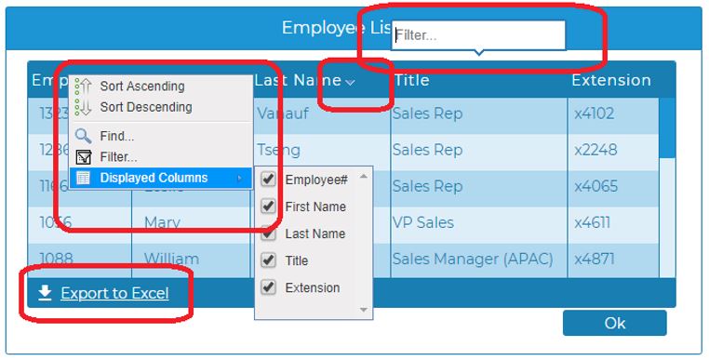This screenshot has height=360, width=709.
Task: Click the Export to Excel download icon
Action: pyautogui.click(x=45, y=293)
